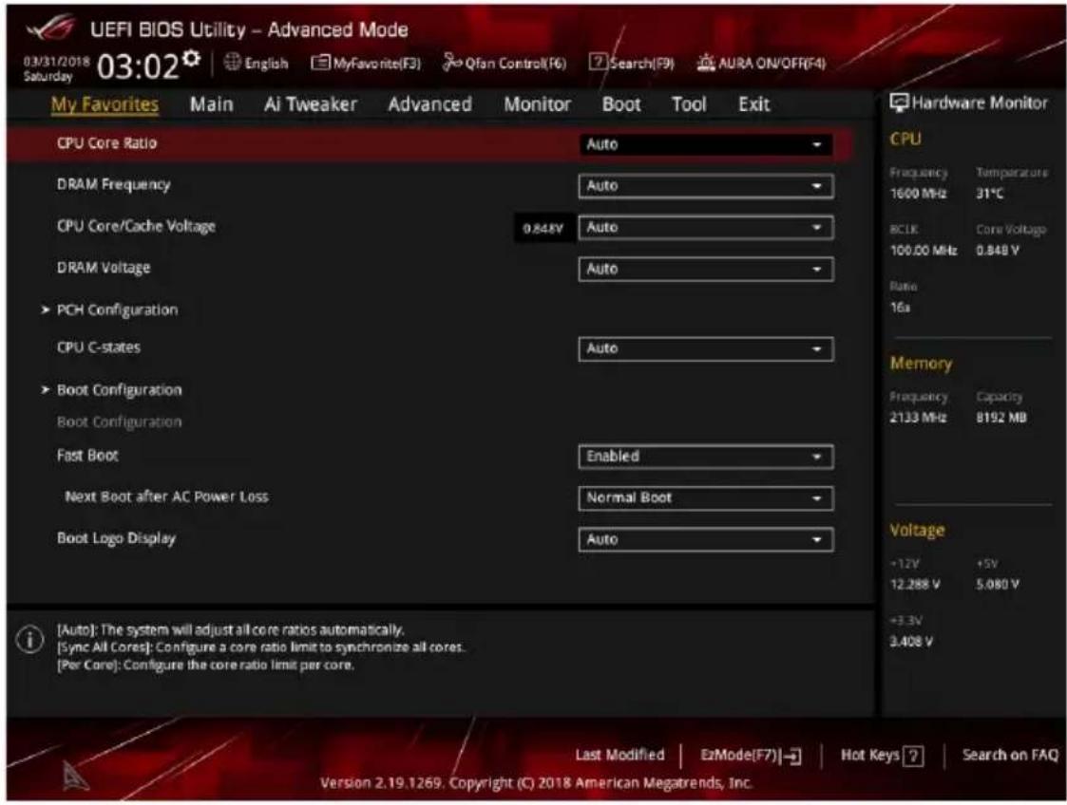Viewport: 1067px width, 805px height.
Task: Click the 3.408 V reading
Action: pyautogui.click(x=912, y=642)
